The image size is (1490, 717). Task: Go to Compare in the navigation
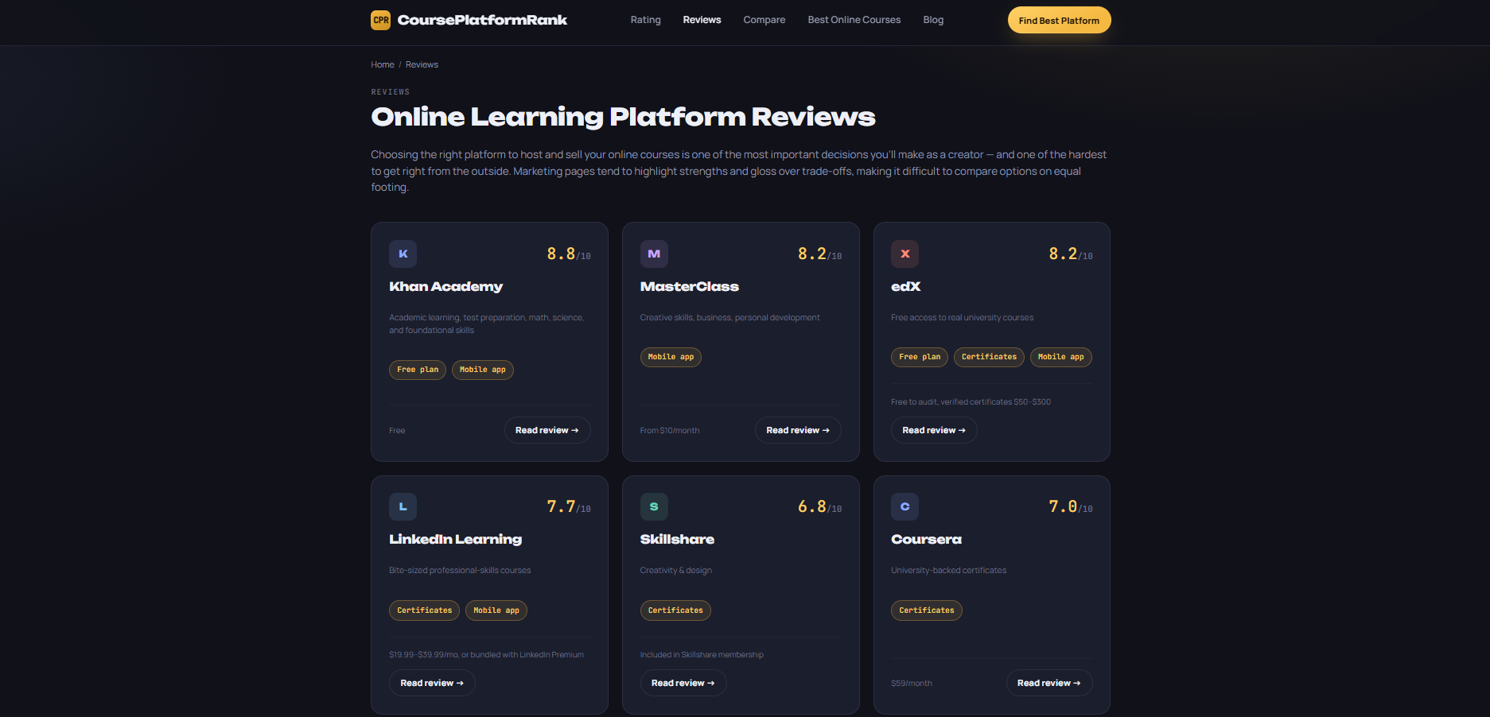[x=764, y=20]
